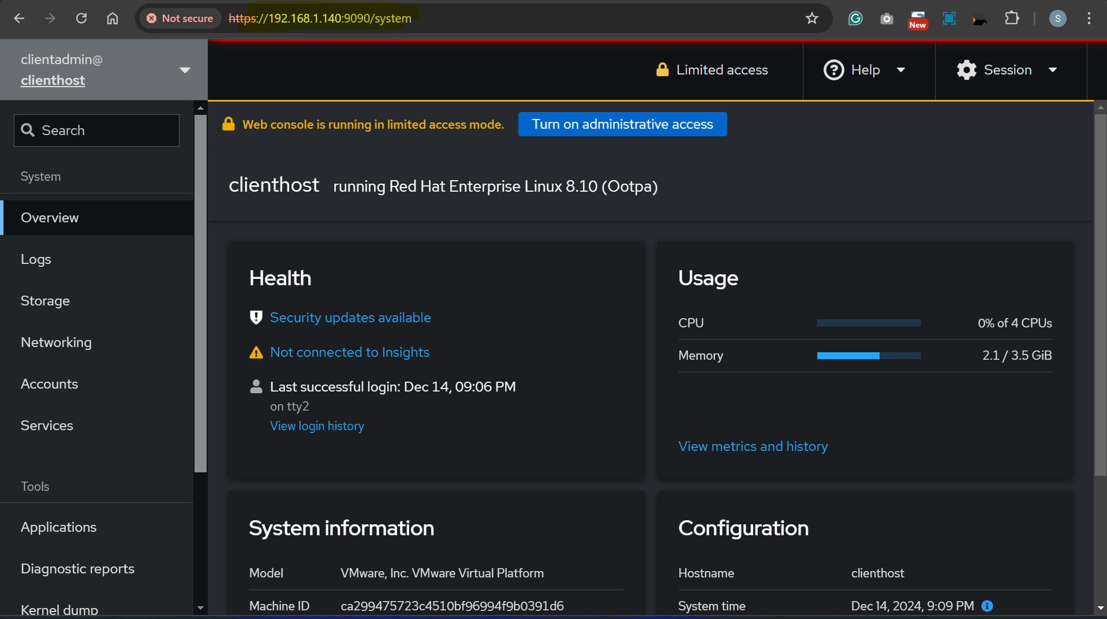Open the Overview page in the sidebar
Viewport: 1107px width, 619px height.
tap(97, 218)
